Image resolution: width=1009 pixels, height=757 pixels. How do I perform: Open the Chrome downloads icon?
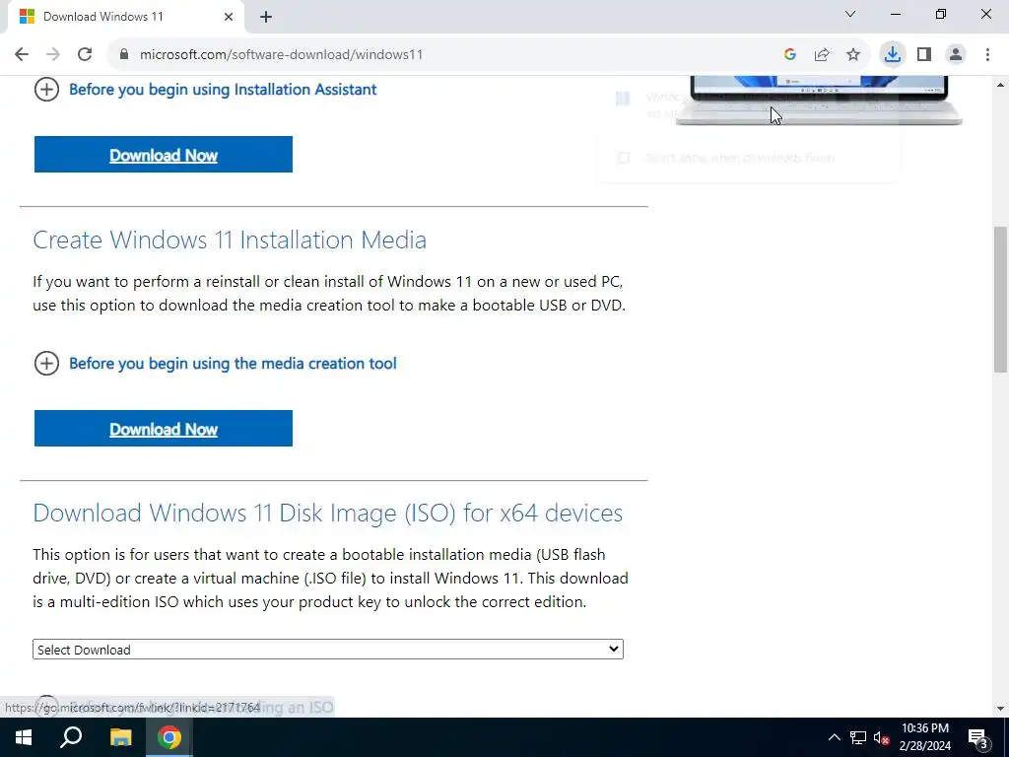point(893,55)
